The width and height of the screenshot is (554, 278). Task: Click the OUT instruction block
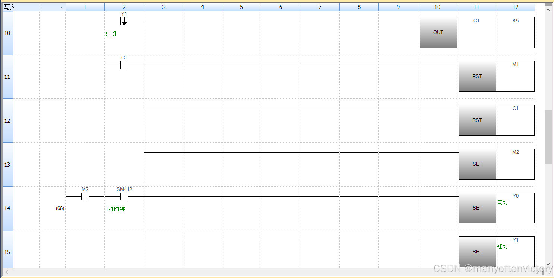pyautogui.click(x=438, y=32)
